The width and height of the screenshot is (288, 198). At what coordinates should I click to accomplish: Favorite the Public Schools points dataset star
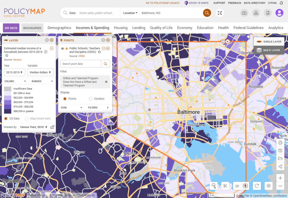99,52
